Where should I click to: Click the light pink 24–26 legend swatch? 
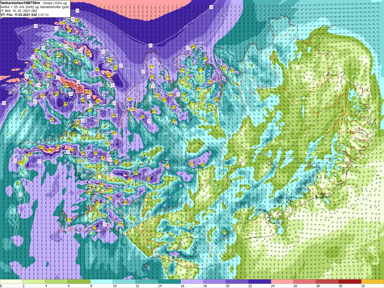(282, 282)
